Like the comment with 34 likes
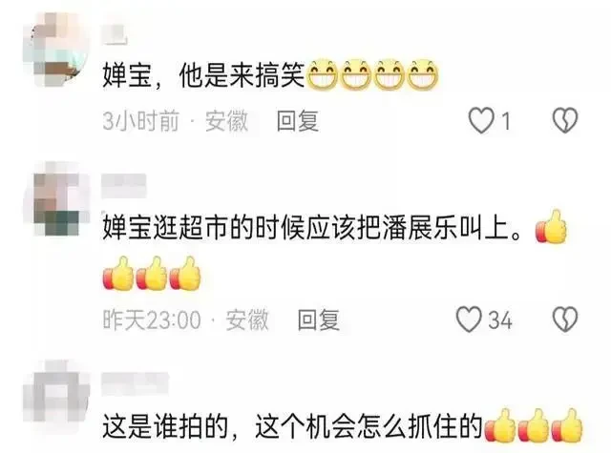The image size is (611, 453). (469, 319)
